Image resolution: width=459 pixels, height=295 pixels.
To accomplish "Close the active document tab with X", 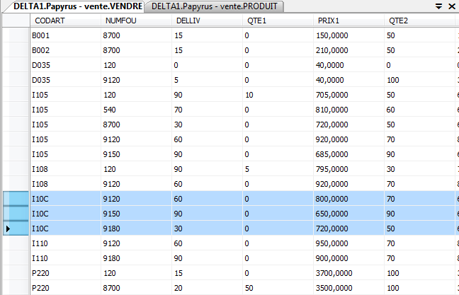I will coord(451,6).
